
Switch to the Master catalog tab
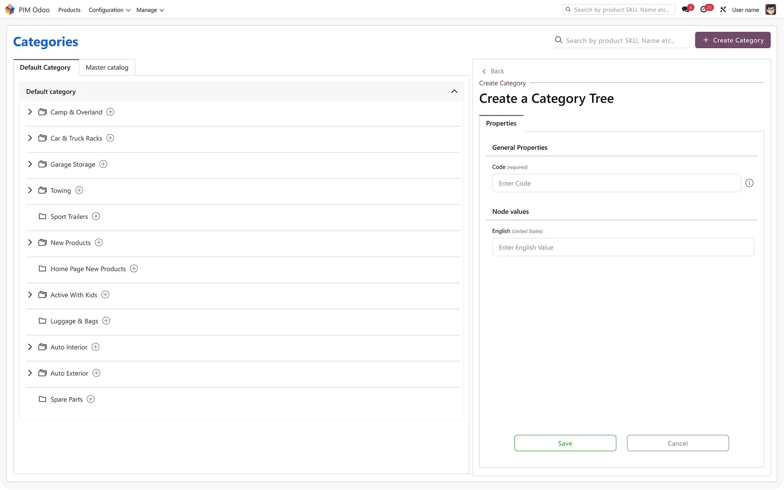(x=107, y=68)
